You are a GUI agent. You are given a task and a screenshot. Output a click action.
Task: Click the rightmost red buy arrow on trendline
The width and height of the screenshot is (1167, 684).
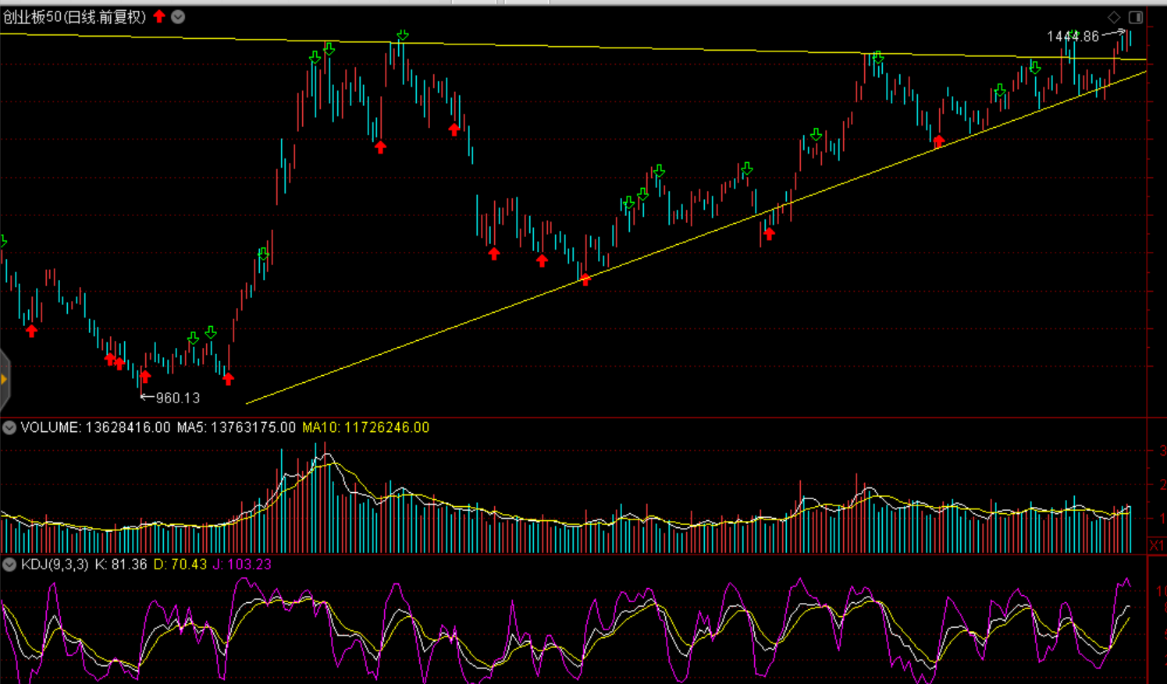pos(938,141)
